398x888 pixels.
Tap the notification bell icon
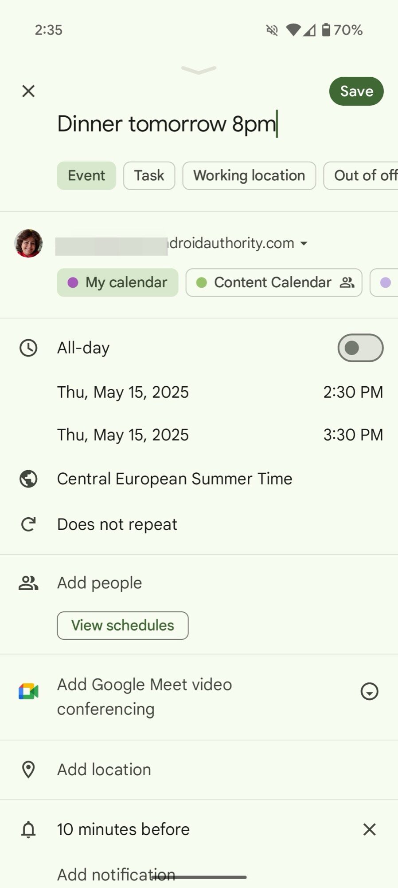coord(28,829)
